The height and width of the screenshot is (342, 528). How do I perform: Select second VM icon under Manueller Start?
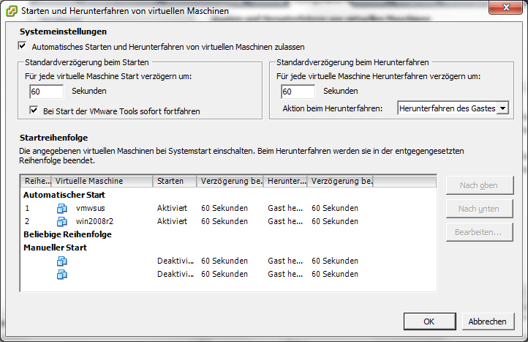pos(62,274)
